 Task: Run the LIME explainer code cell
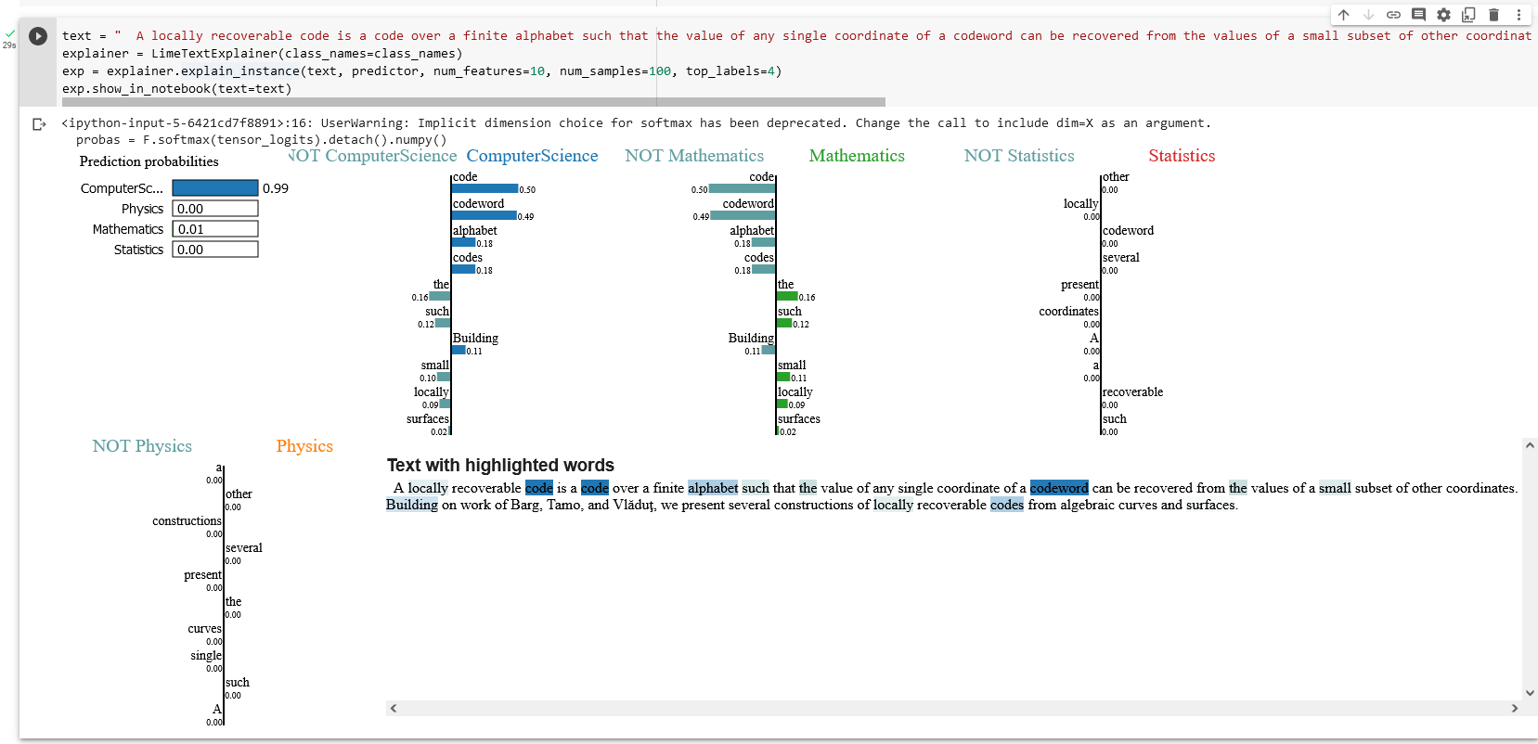coord(38,36)
